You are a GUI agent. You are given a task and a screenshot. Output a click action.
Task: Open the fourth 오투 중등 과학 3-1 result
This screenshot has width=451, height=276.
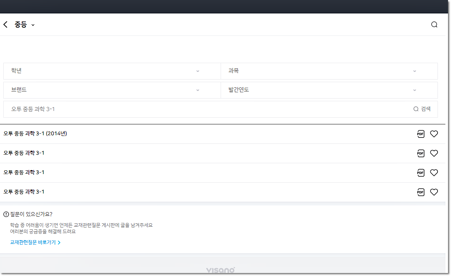[x=24, y=192]
